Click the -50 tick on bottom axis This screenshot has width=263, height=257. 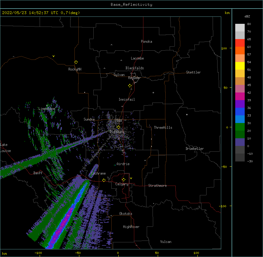tap(78, 253)
